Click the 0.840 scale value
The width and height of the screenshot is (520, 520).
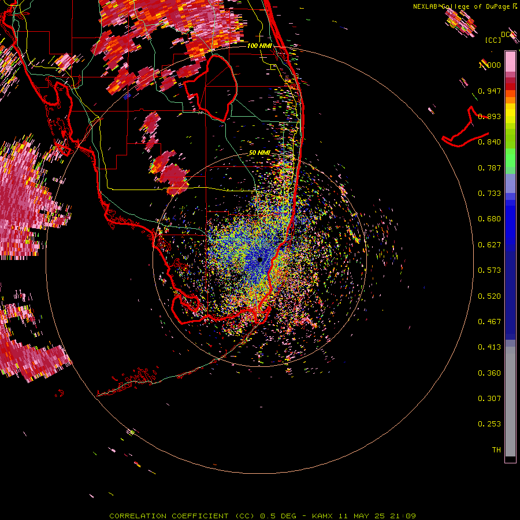point(489,142)
